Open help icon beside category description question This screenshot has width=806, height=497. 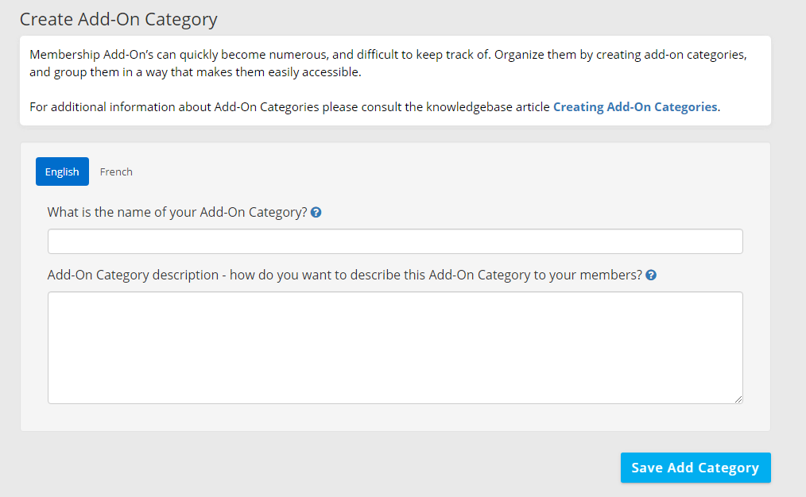tap(651, 275)
